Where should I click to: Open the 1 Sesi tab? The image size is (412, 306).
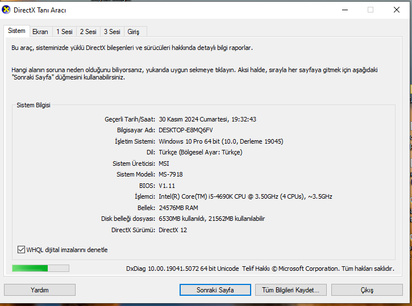(64, 32)
